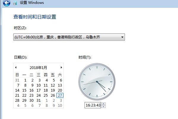The width and height of the screenshot is (178, 119).
Task: Select January 22 in the calendar
Action: pyautogui.click(x=24, y=95)
